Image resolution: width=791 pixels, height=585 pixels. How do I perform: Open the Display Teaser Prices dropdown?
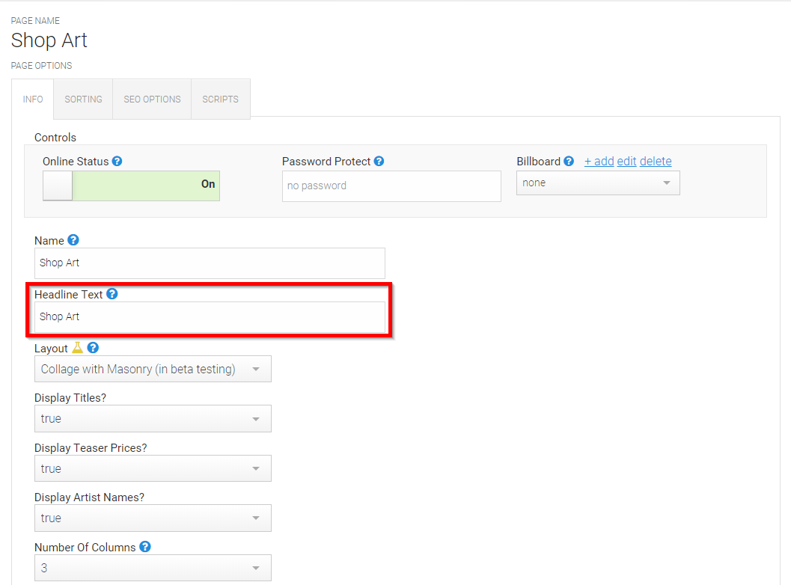click(153, 468)
